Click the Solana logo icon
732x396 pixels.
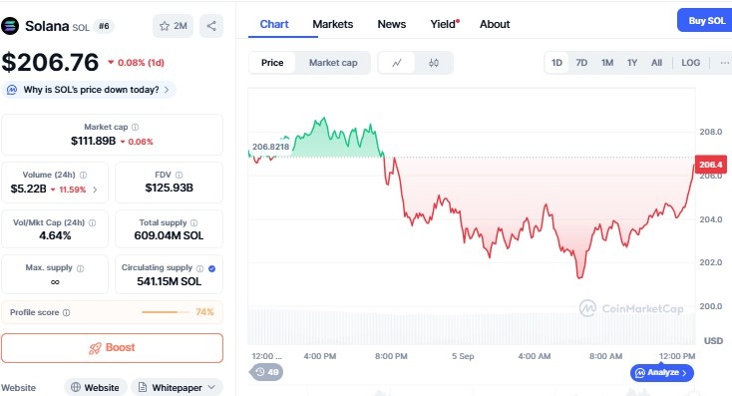pyautogui.click(x=10, y=26)
